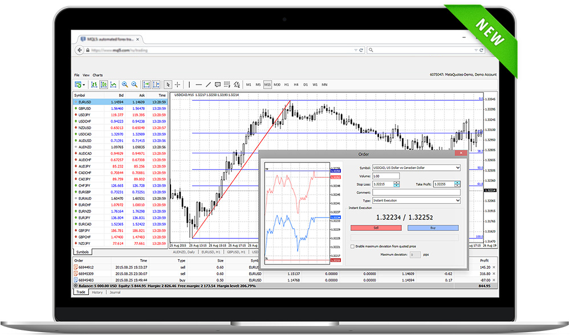Set timeframe to MN
This screenshot has height=335, width=570.
(325, 85)
